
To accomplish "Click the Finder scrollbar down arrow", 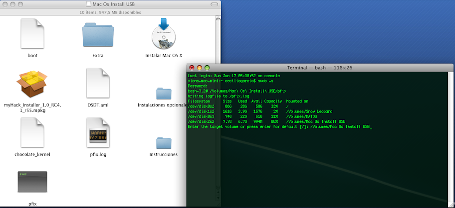I will click(218, 198).
